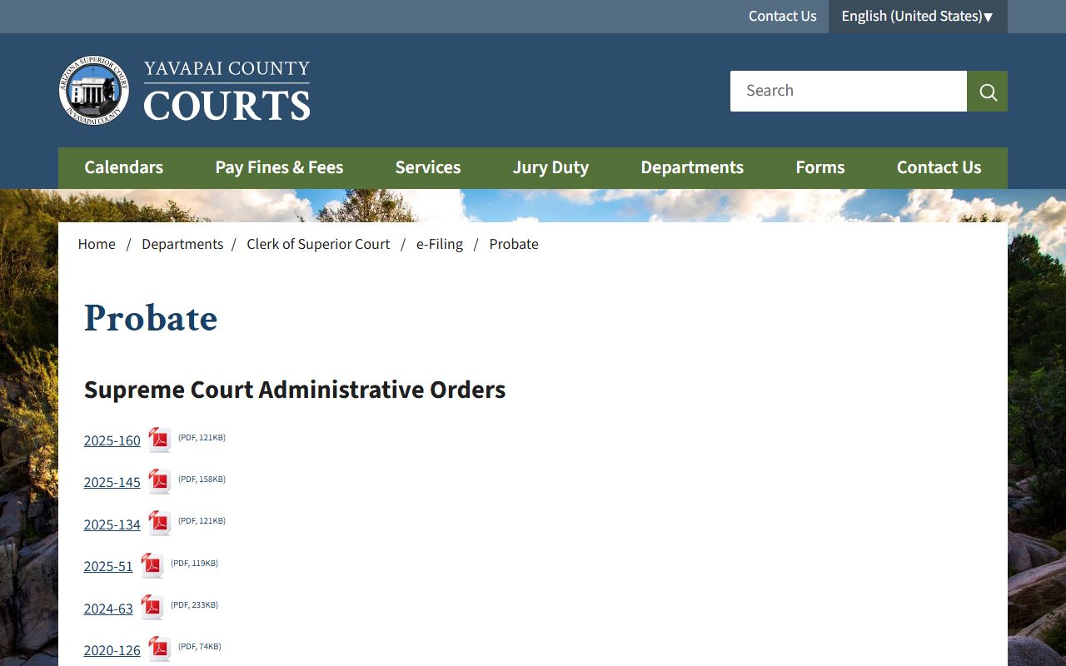This screenshot has width=1066, height=666.
Task: Open the English (United States) language dropdown
Action: (x=918, y=17)
